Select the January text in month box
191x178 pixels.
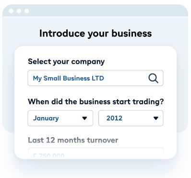tap(46, 119)
